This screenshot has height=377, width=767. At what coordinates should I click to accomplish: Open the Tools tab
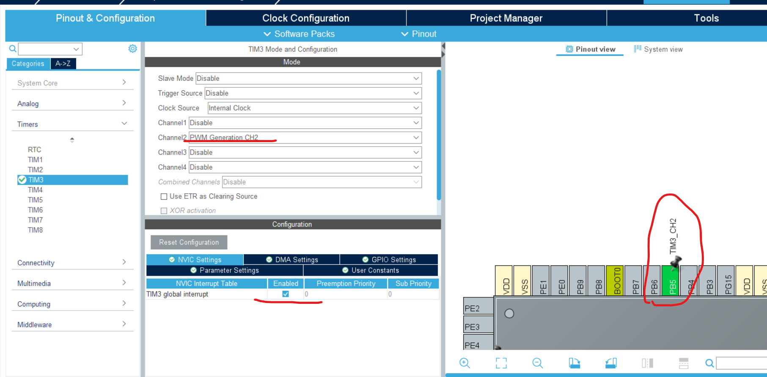pos(706,18)
